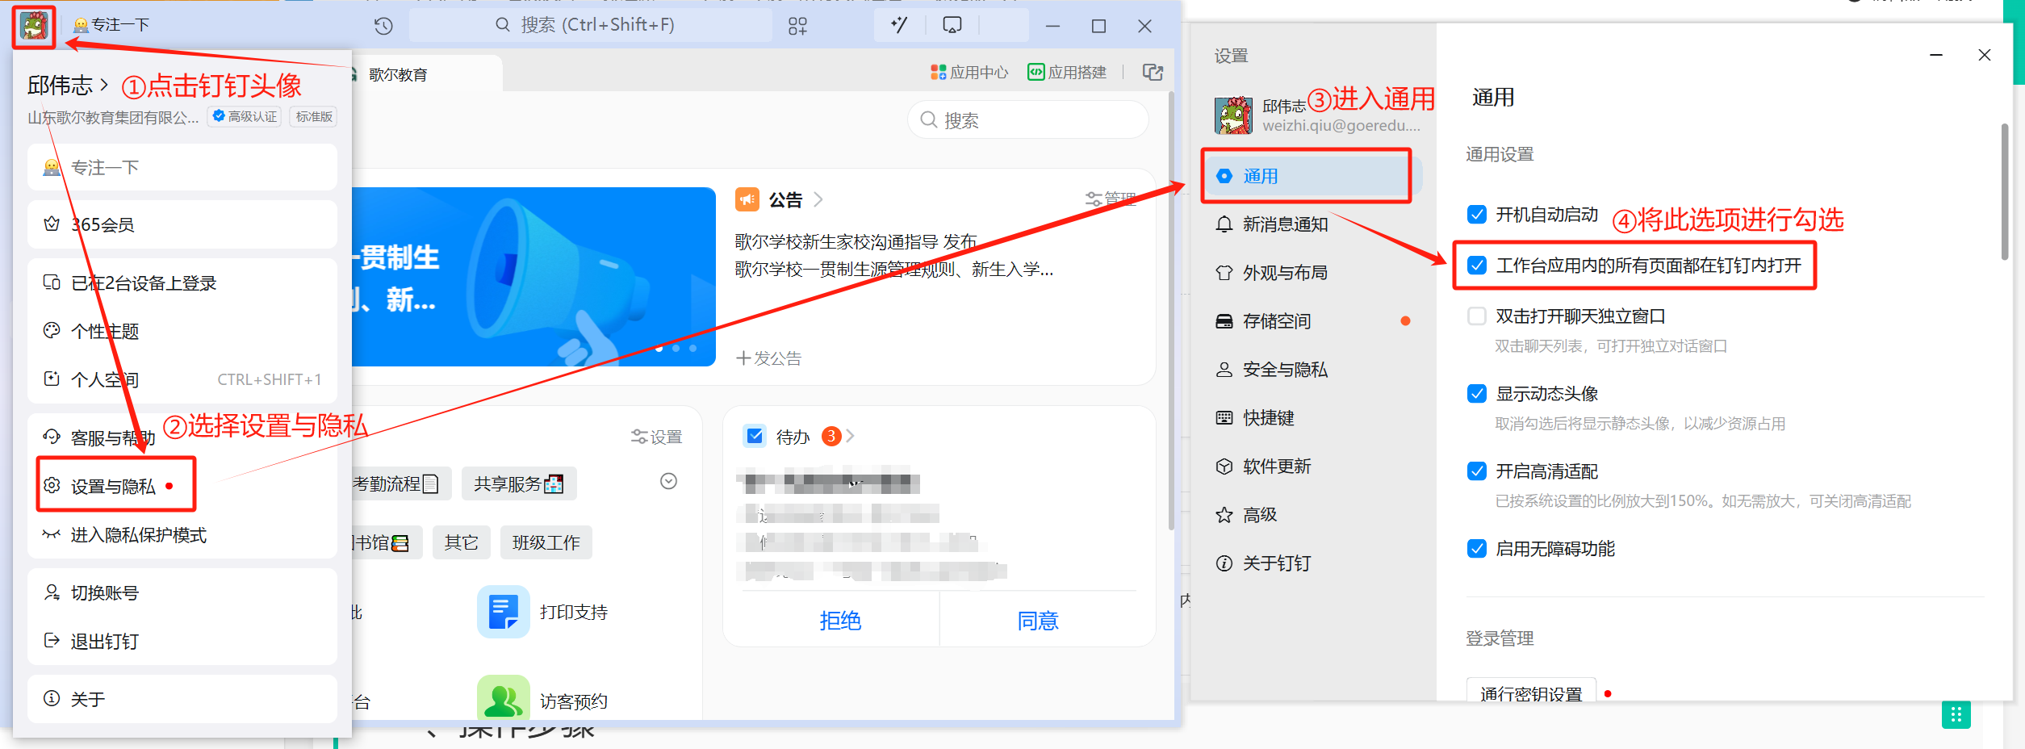Select 进入隐私保护模式 menu item
Viewport: 2025px width, 749px height.
pos(182,535)
